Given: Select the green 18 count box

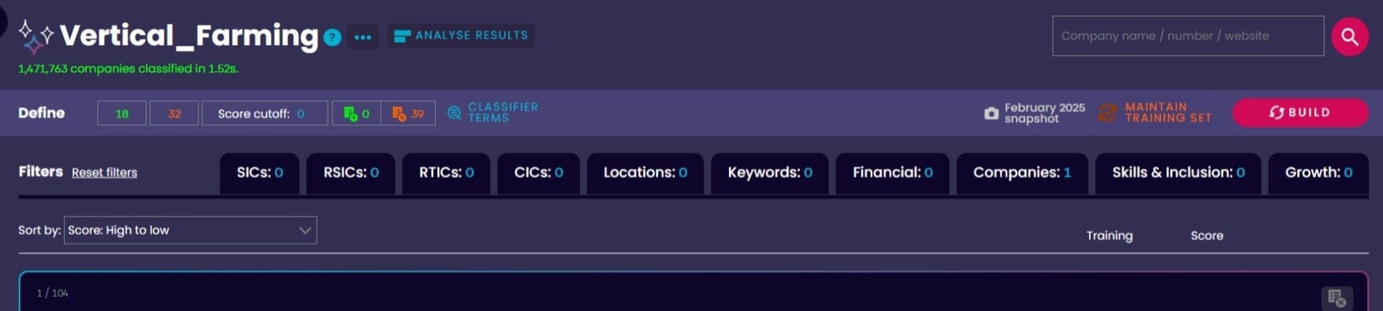Looking at the screenshot, I should click(122, 113).
